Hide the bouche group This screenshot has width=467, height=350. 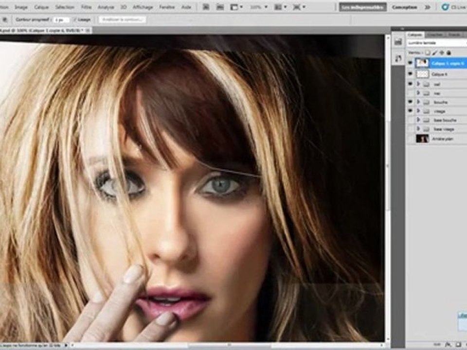point(411,102)
